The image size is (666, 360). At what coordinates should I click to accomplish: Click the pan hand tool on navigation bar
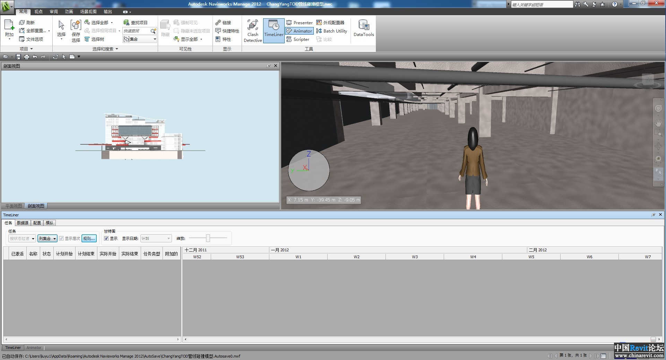point(658,123)
